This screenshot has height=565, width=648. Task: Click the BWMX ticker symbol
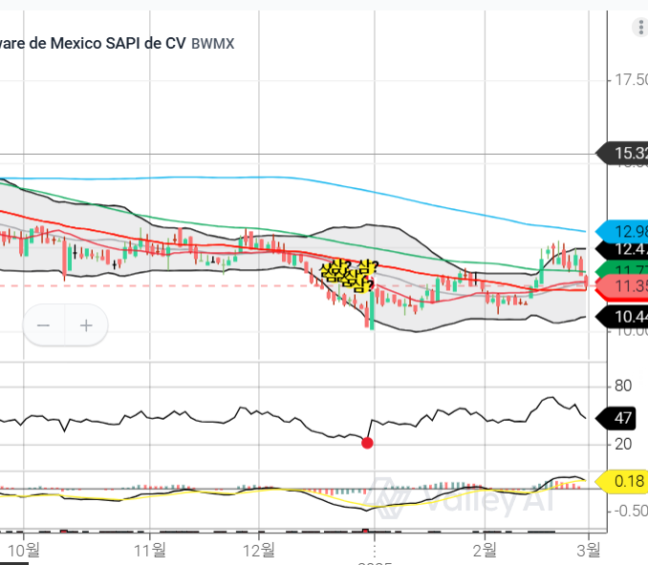pyautogui.click(x=213, y=44)
